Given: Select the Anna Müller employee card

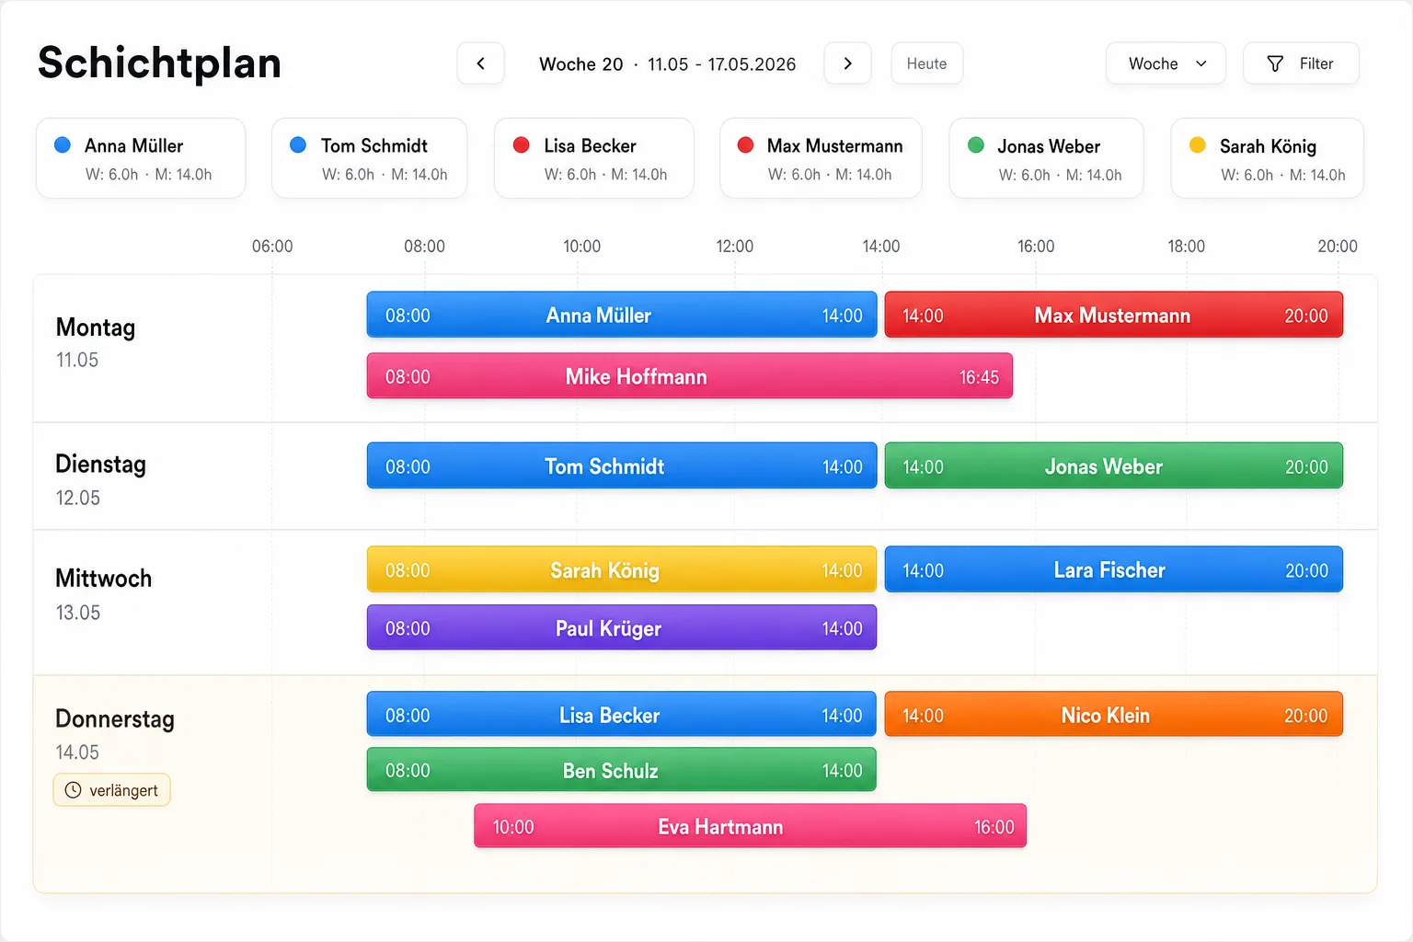Looking at the screenshot, I should (x=141, y=158).
